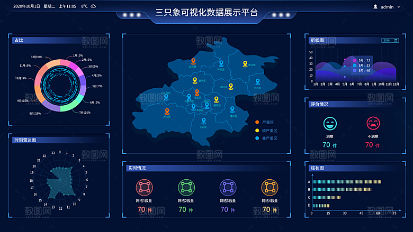Click the red 网格1数量 grid icon

145,187
